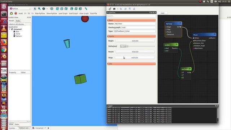Click the Name field containing MyTimer
This screenshot has height=130, width=231.
pos(135,24)
